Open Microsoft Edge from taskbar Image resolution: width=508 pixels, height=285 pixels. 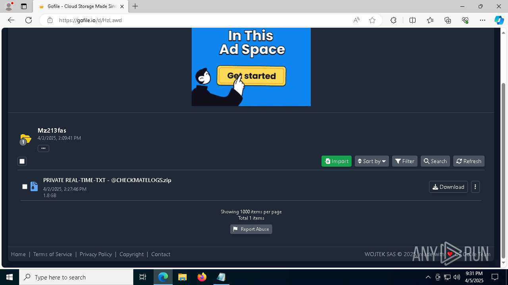[x=163, y=277]
